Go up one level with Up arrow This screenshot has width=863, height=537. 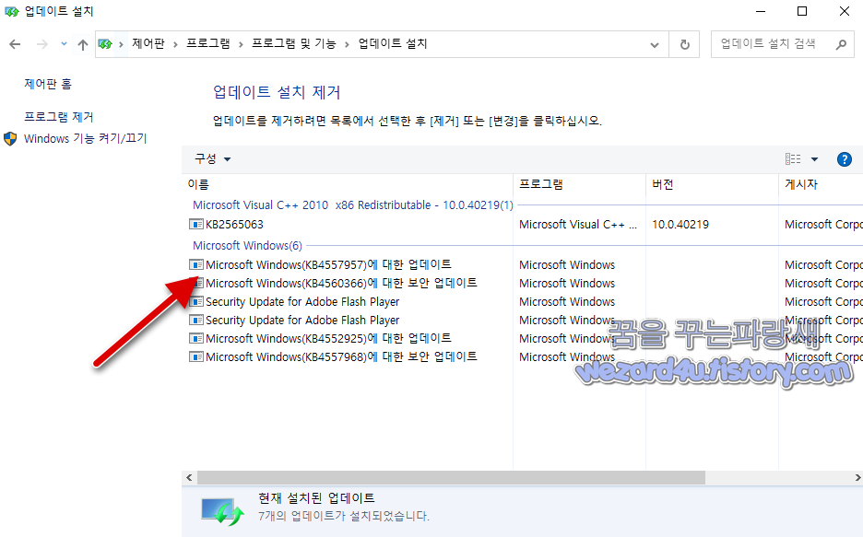coord(83,44)
